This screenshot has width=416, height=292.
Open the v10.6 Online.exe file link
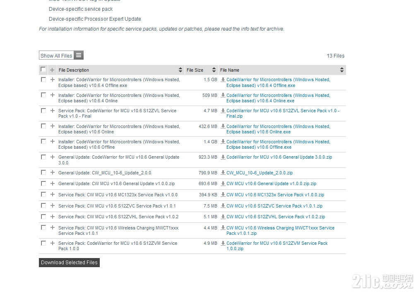(x=278, y=129)
